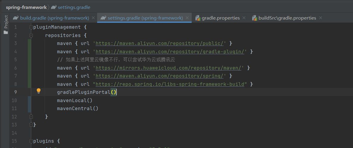This screenshot has height=148, width=353.
Task: Click line number 3 in the gutter
Action: (x=15, y=43)
